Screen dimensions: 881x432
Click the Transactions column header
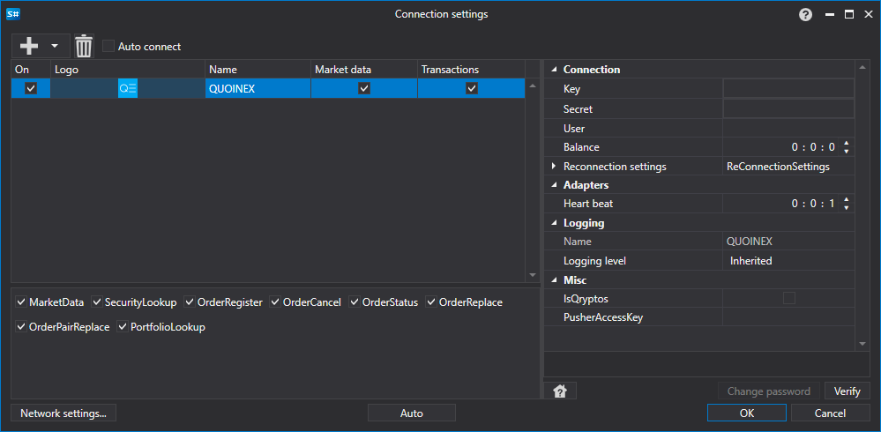[x=472, y=70]
